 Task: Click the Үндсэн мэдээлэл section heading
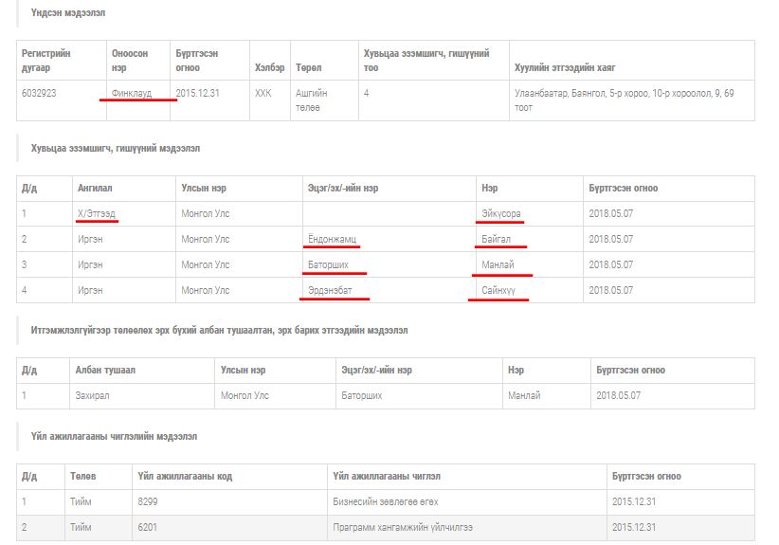coord(67,13)
